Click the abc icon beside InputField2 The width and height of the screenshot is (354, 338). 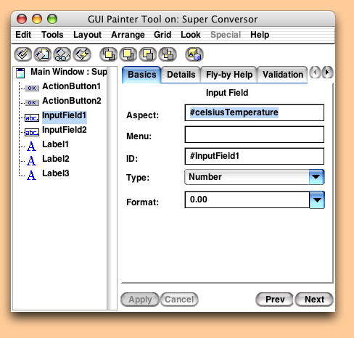point(32,132)
